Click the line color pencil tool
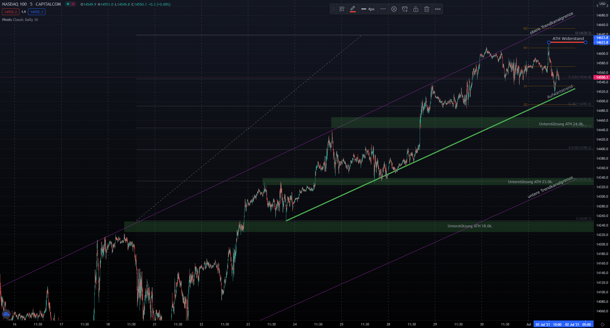This screenshot has height=328, width=610. (353, 9)
